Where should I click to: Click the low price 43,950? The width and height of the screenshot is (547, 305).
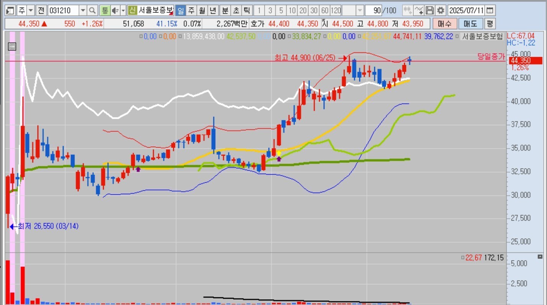[x=413, y=24]
